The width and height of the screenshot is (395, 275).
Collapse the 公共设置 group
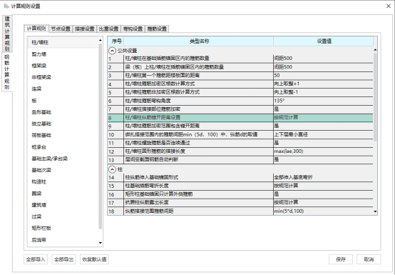tap(112, 51)
